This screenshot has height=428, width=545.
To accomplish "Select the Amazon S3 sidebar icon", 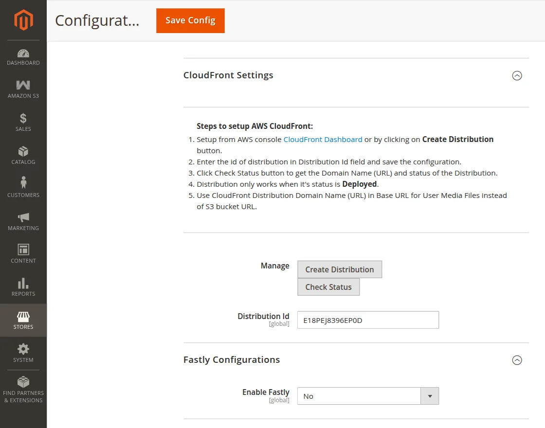I will 23,89.
